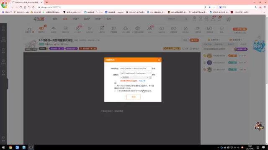Expand the 游戏 games dropdown

(x=98, y=19)
